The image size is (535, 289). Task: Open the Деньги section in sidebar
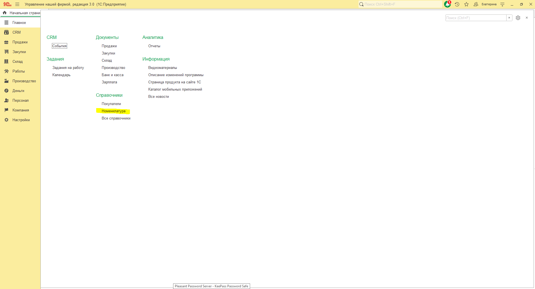coord(18,91)
